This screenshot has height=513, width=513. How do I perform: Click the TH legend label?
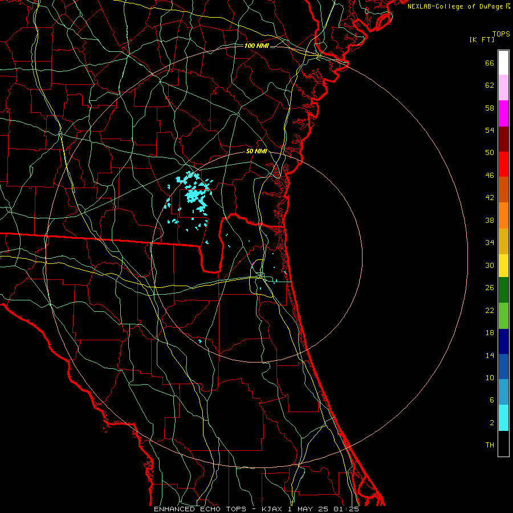[x=490, y=445]
